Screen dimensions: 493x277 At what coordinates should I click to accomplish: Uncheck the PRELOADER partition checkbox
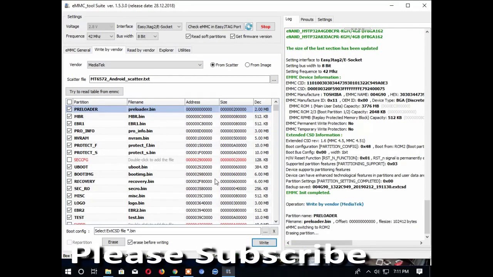pos(69,109)
